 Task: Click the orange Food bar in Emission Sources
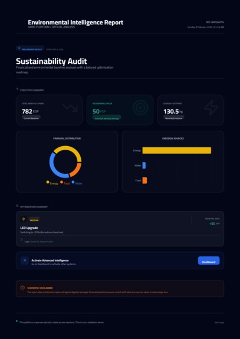pos(144,180)
